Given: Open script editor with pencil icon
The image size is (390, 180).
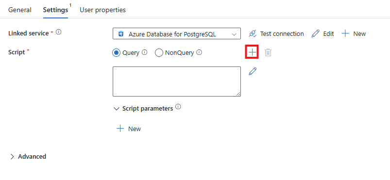Looking at the screenshot, I should pos(253,71).
